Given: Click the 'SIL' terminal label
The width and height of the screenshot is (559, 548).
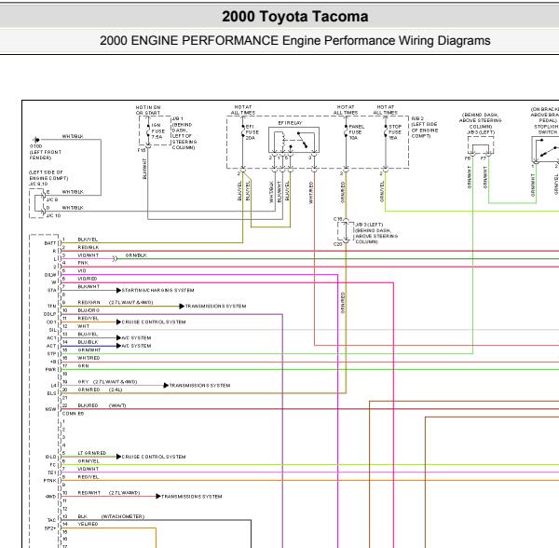Looking at the screenshot, I should (x=53, y=330).
